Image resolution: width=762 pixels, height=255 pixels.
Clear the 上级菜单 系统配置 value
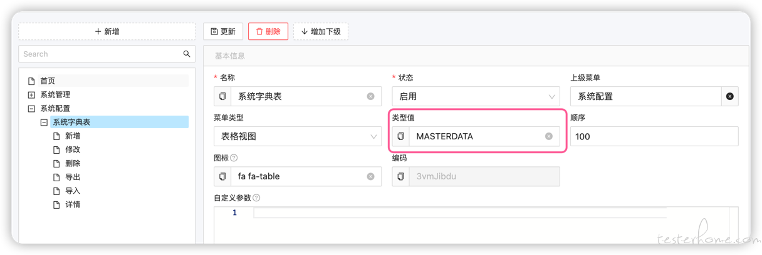[729, 96]
